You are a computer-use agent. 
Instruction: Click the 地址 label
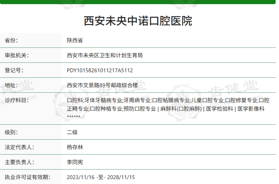(12, 85)
